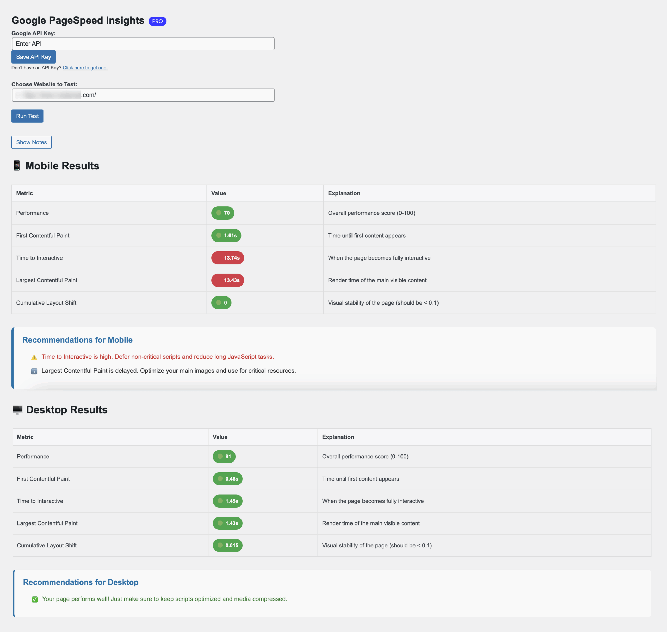Image resolution: width=667 pixels, height=632 pixels.
Task: Click the desktop 0.015 Cumulative Layout Shift badge
Action: point(228,545)
